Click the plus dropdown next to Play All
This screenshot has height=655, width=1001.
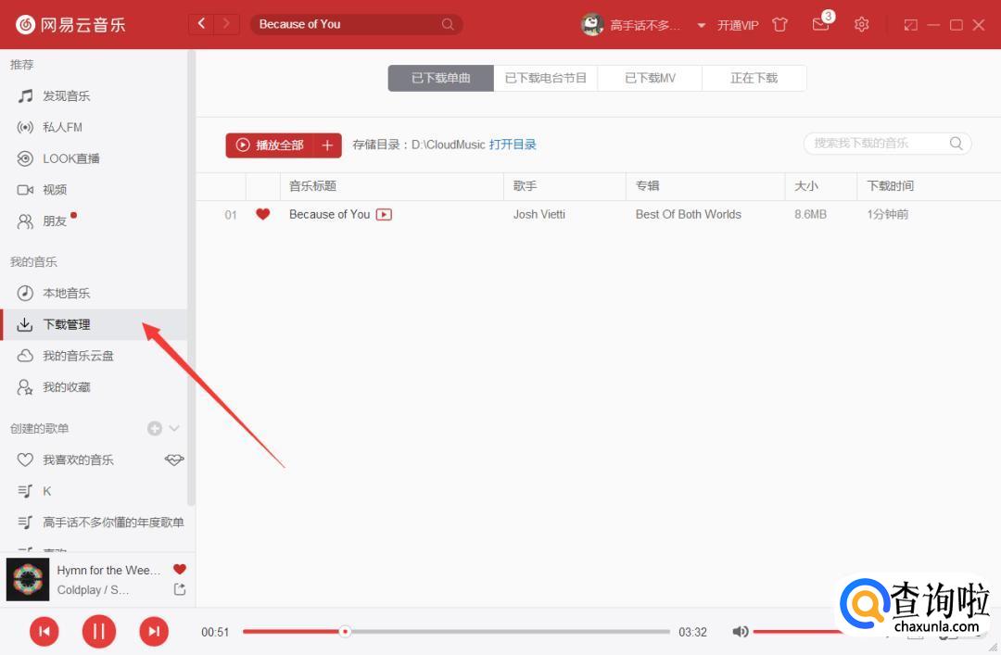coord(327,145)
